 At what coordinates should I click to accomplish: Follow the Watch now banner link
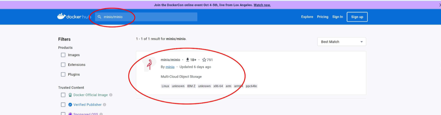pos(262,5)
